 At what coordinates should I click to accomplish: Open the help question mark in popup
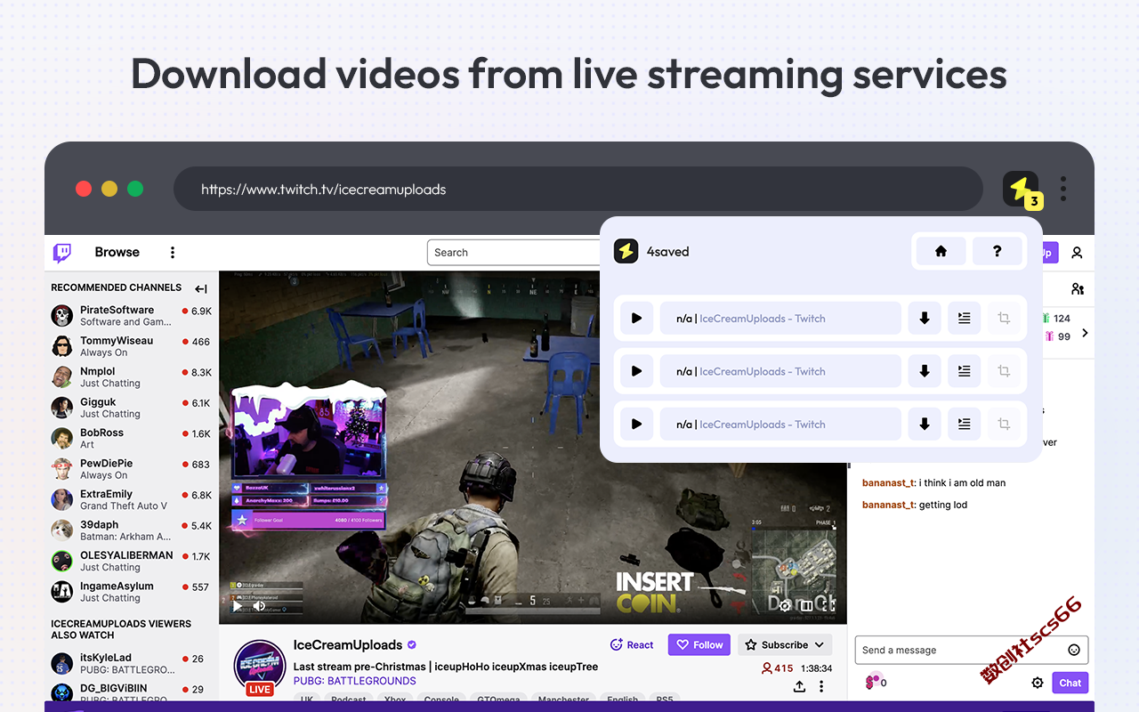click(997, 251)
